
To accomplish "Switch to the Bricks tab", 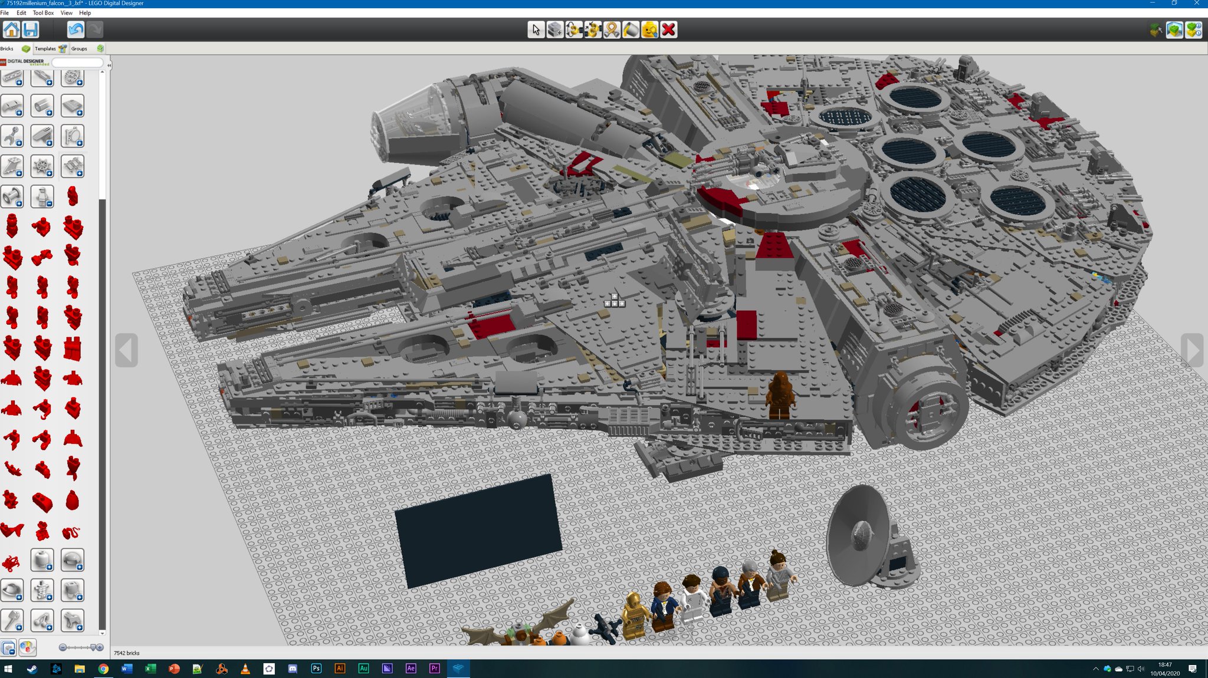I will [x=15, y=48].
